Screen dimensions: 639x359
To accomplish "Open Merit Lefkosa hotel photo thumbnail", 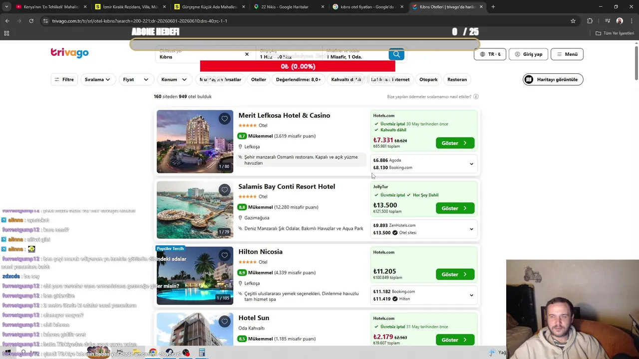I will tap(195, 142).
